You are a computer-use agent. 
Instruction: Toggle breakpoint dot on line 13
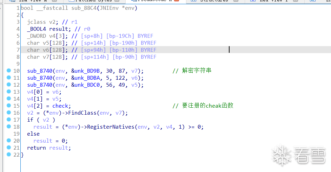point(9,92)
